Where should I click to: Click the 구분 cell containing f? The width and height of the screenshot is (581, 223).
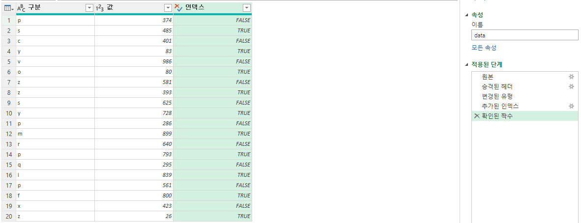click(55, 195)
